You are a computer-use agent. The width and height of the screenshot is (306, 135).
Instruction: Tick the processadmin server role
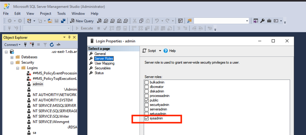point(147,96)
